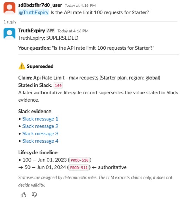180x201 pixels.
Task: Select the PROD-511 authoritative ticket code
Action: [79, 168]
